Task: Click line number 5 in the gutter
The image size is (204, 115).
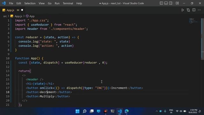Action: pos(9,37)
